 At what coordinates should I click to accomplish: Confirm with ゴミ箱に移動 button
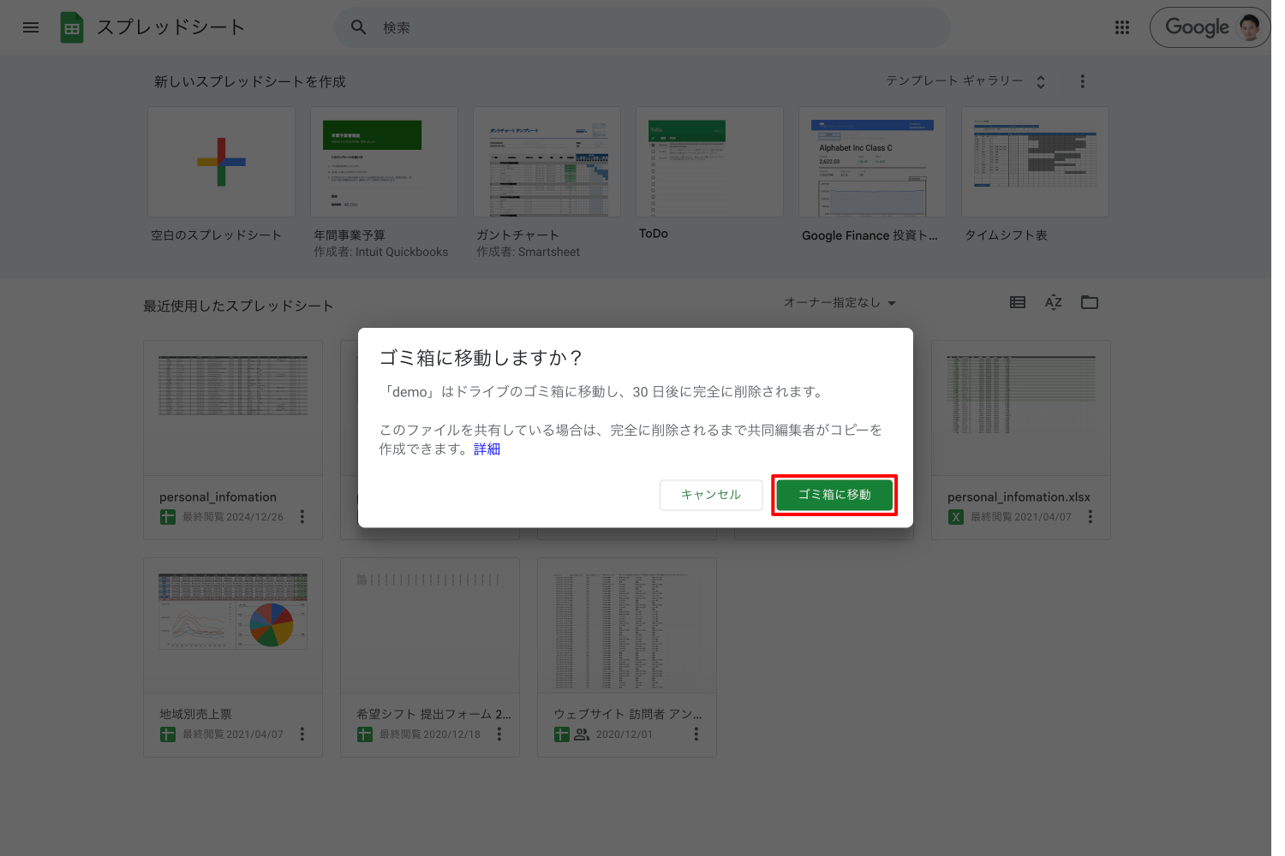pos(834,495)
